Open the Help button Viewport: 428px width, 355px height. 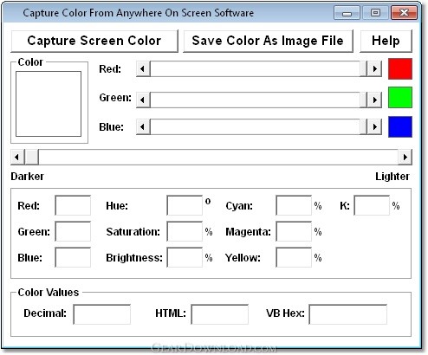click(386, 41)
